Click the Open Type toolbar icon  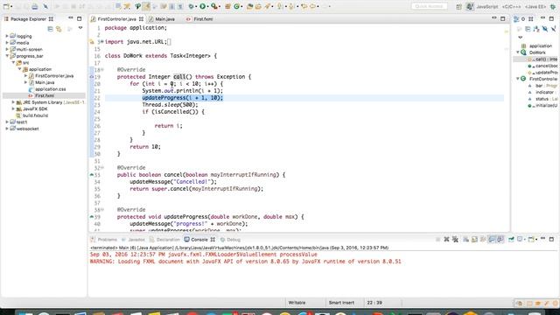tap(250, 6)
